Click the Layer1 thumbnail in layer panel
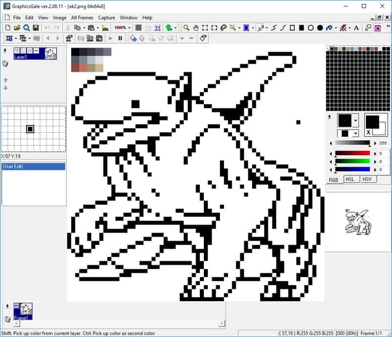 [51, 53]
